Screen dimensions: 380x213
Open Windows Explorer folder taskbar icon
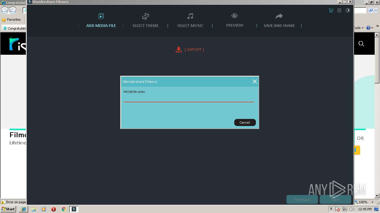34,209
